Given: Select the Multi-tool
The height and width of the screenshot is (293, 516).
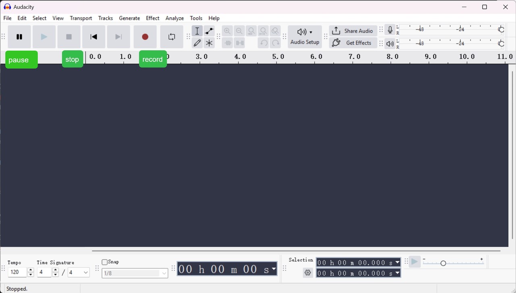Looking at the screenshot, I should tap(209, 43).
